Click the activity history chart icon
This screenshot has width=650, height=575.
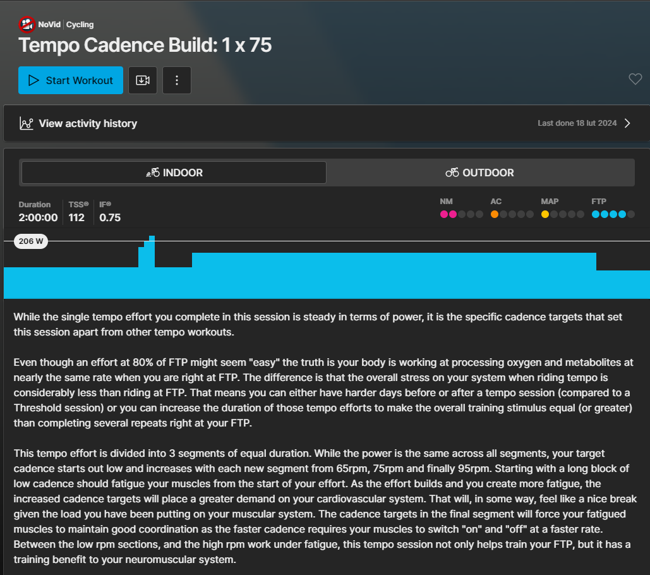pos(27,123)
